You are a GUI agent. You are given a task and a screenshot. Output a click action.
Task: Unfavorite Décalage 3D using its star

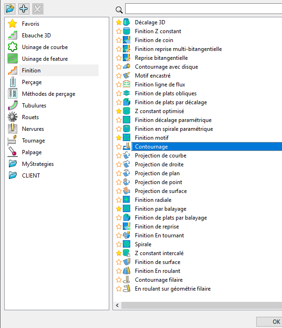[119, 22]
